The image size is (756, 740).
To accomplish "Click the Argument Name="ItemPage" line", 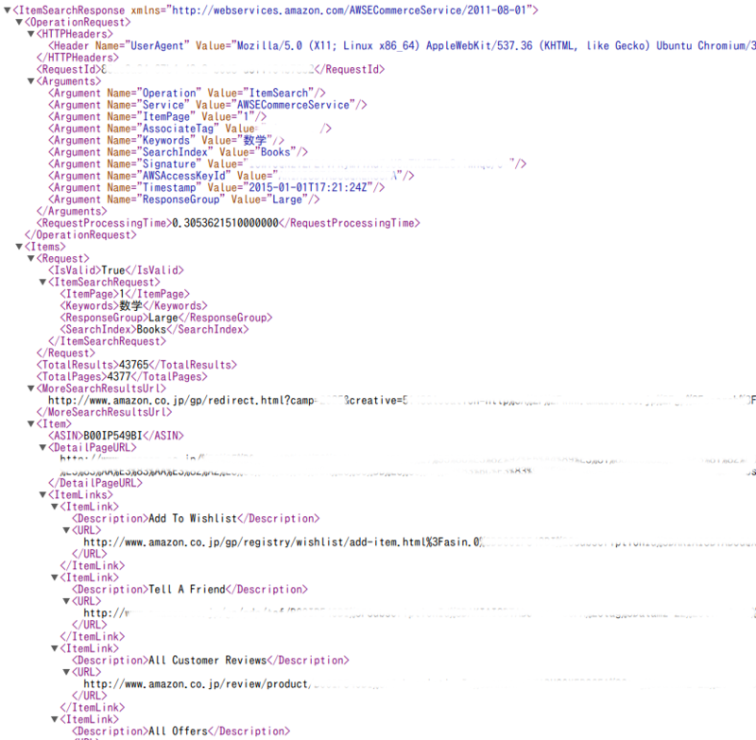I will coord(157,116).
